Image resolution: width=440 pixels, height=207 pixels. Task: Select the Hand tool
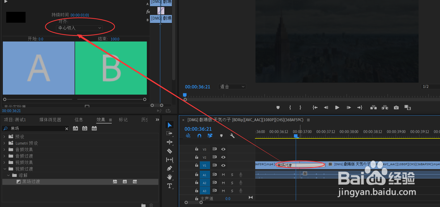pyautogui.click(x=170, y=177)
